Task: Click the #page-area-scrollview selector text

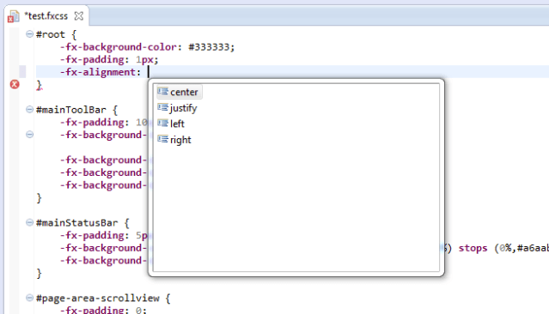Action: pos(98,299)
